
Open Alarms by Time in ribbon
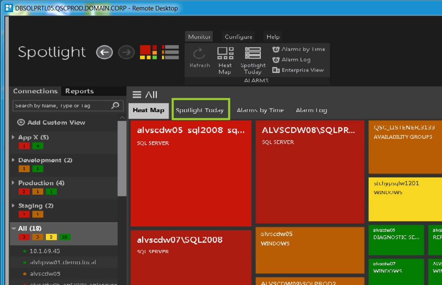click(x=299, y=49)
